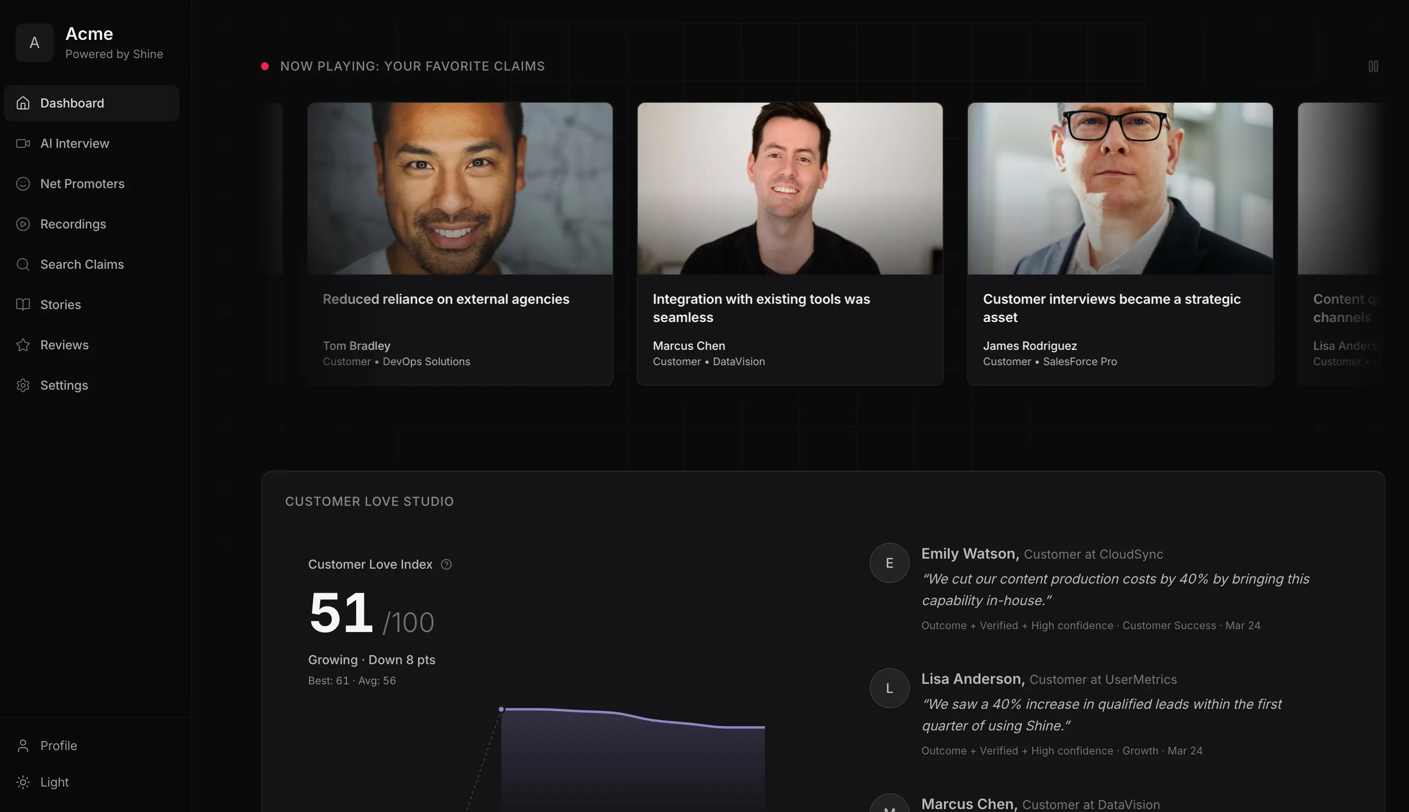Navigate to Recordings
This screenshot has height=812, width=1409.
[x=92, y=224]
